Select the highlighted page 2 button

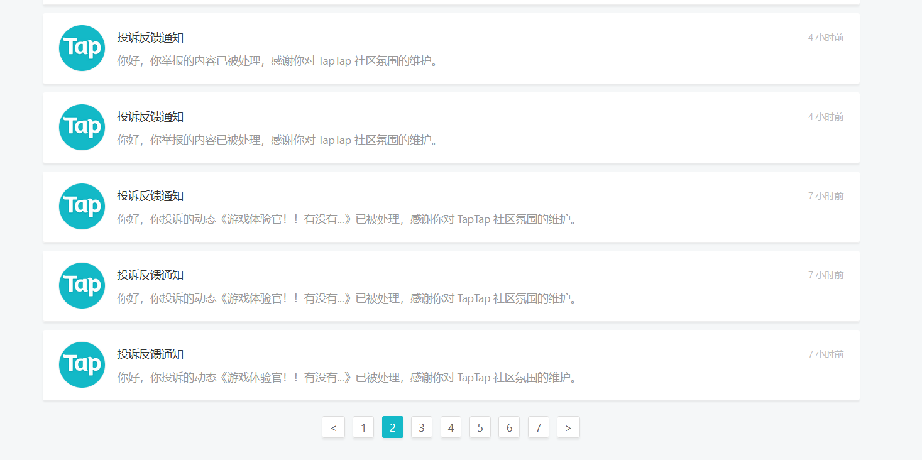(x=393, y=427)
